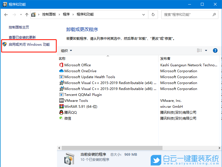This screenshot has width=222, height=167.
Task: Click win.rar GmbH publisher cell
Action: point(172,107)
